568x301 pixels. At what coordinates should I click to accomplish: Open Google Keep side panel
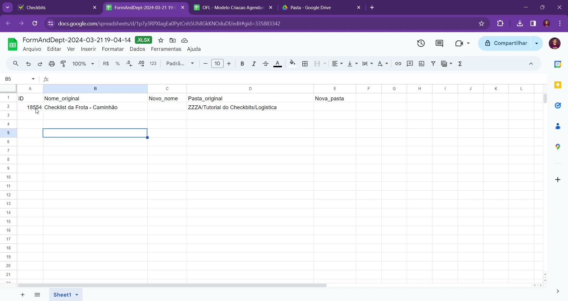pyautogui.click(x=558, y=85)
